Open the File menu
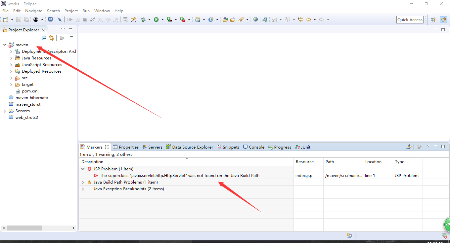Screen dimensions: 450x243 tap(5, 11)
